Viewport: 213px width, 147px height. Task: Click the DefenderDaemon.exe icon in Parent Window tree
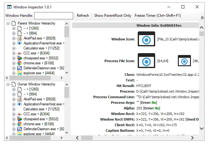(x=20, y=68)
